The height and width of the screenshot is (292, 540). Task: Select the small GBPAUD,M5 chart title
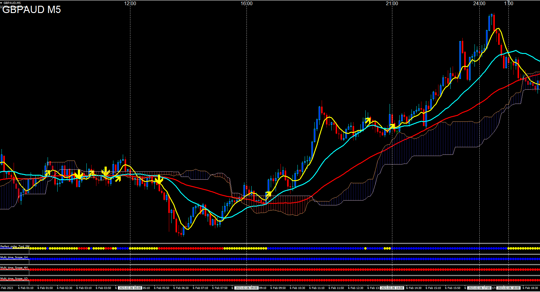[12, 3]
